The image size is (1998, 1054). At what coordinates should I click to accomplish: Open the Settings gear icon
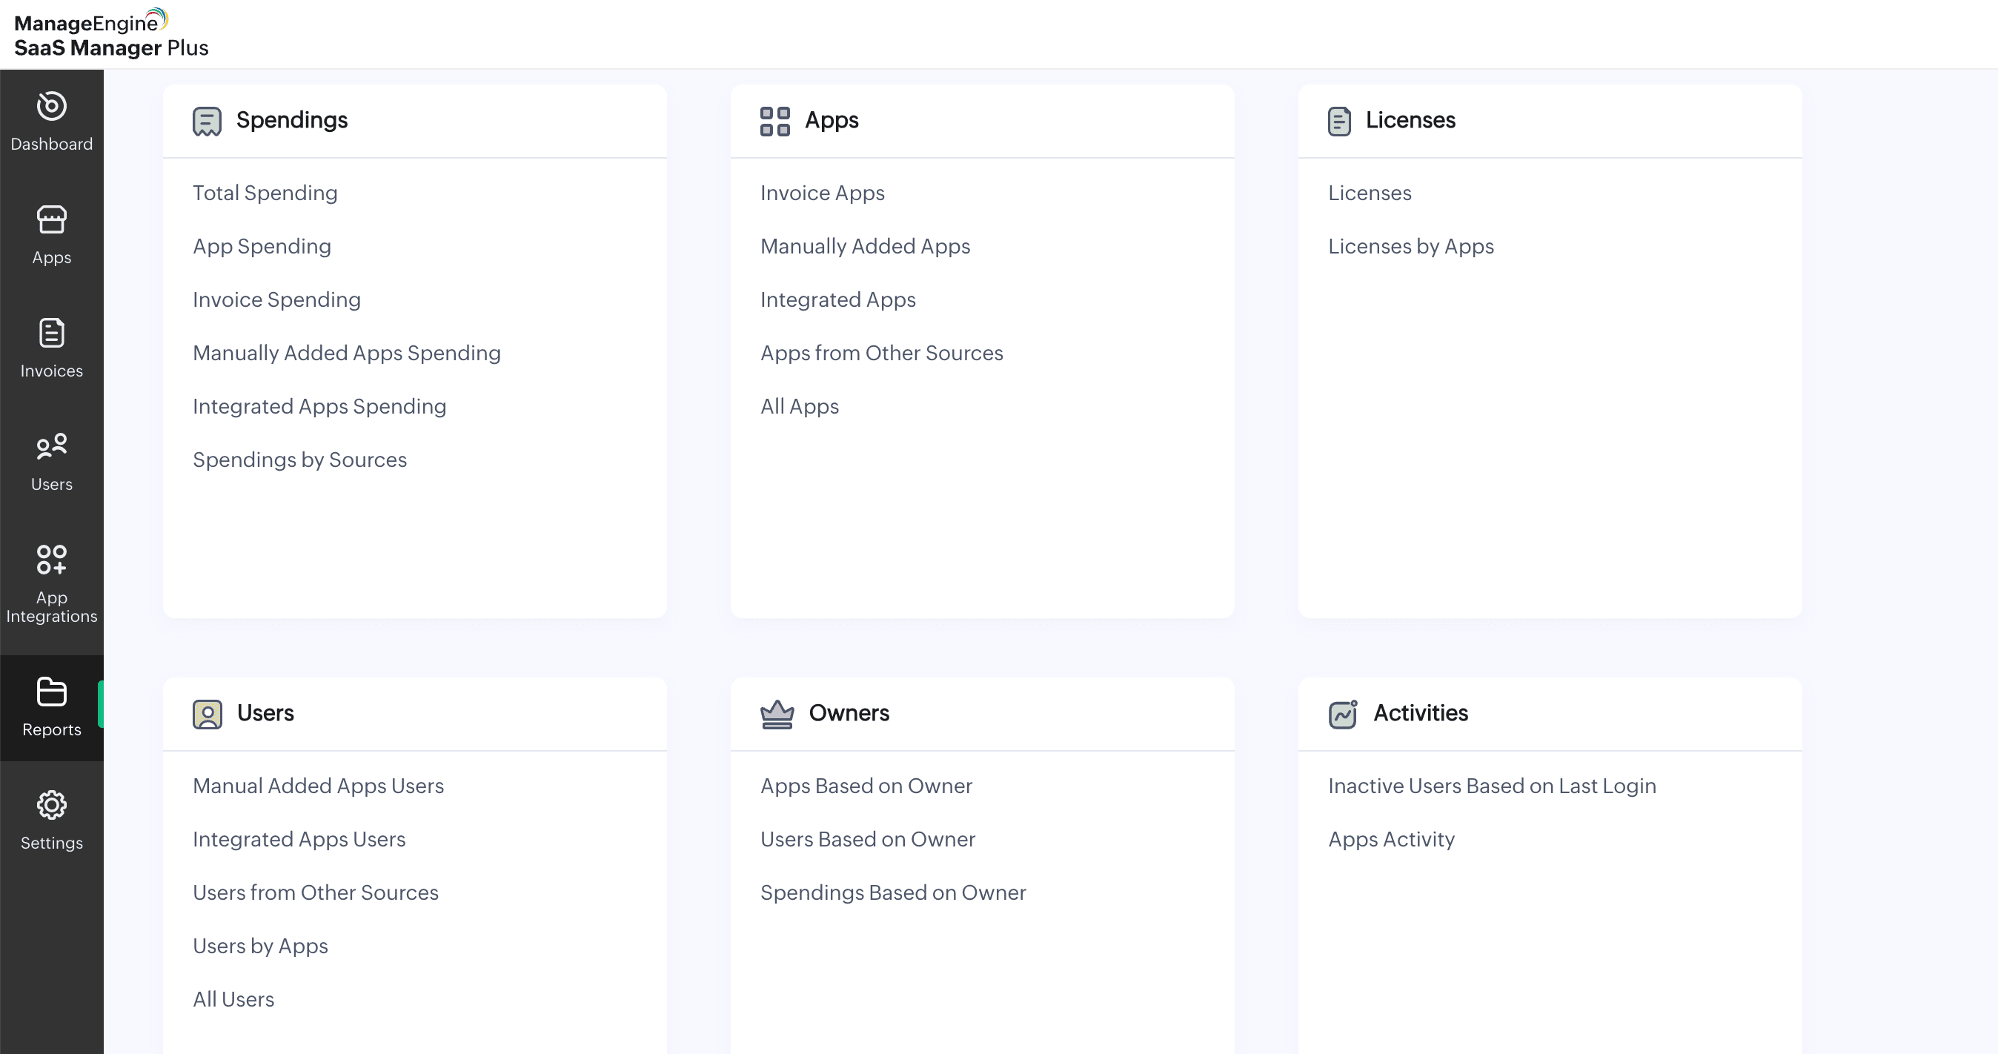coord(51,805)
